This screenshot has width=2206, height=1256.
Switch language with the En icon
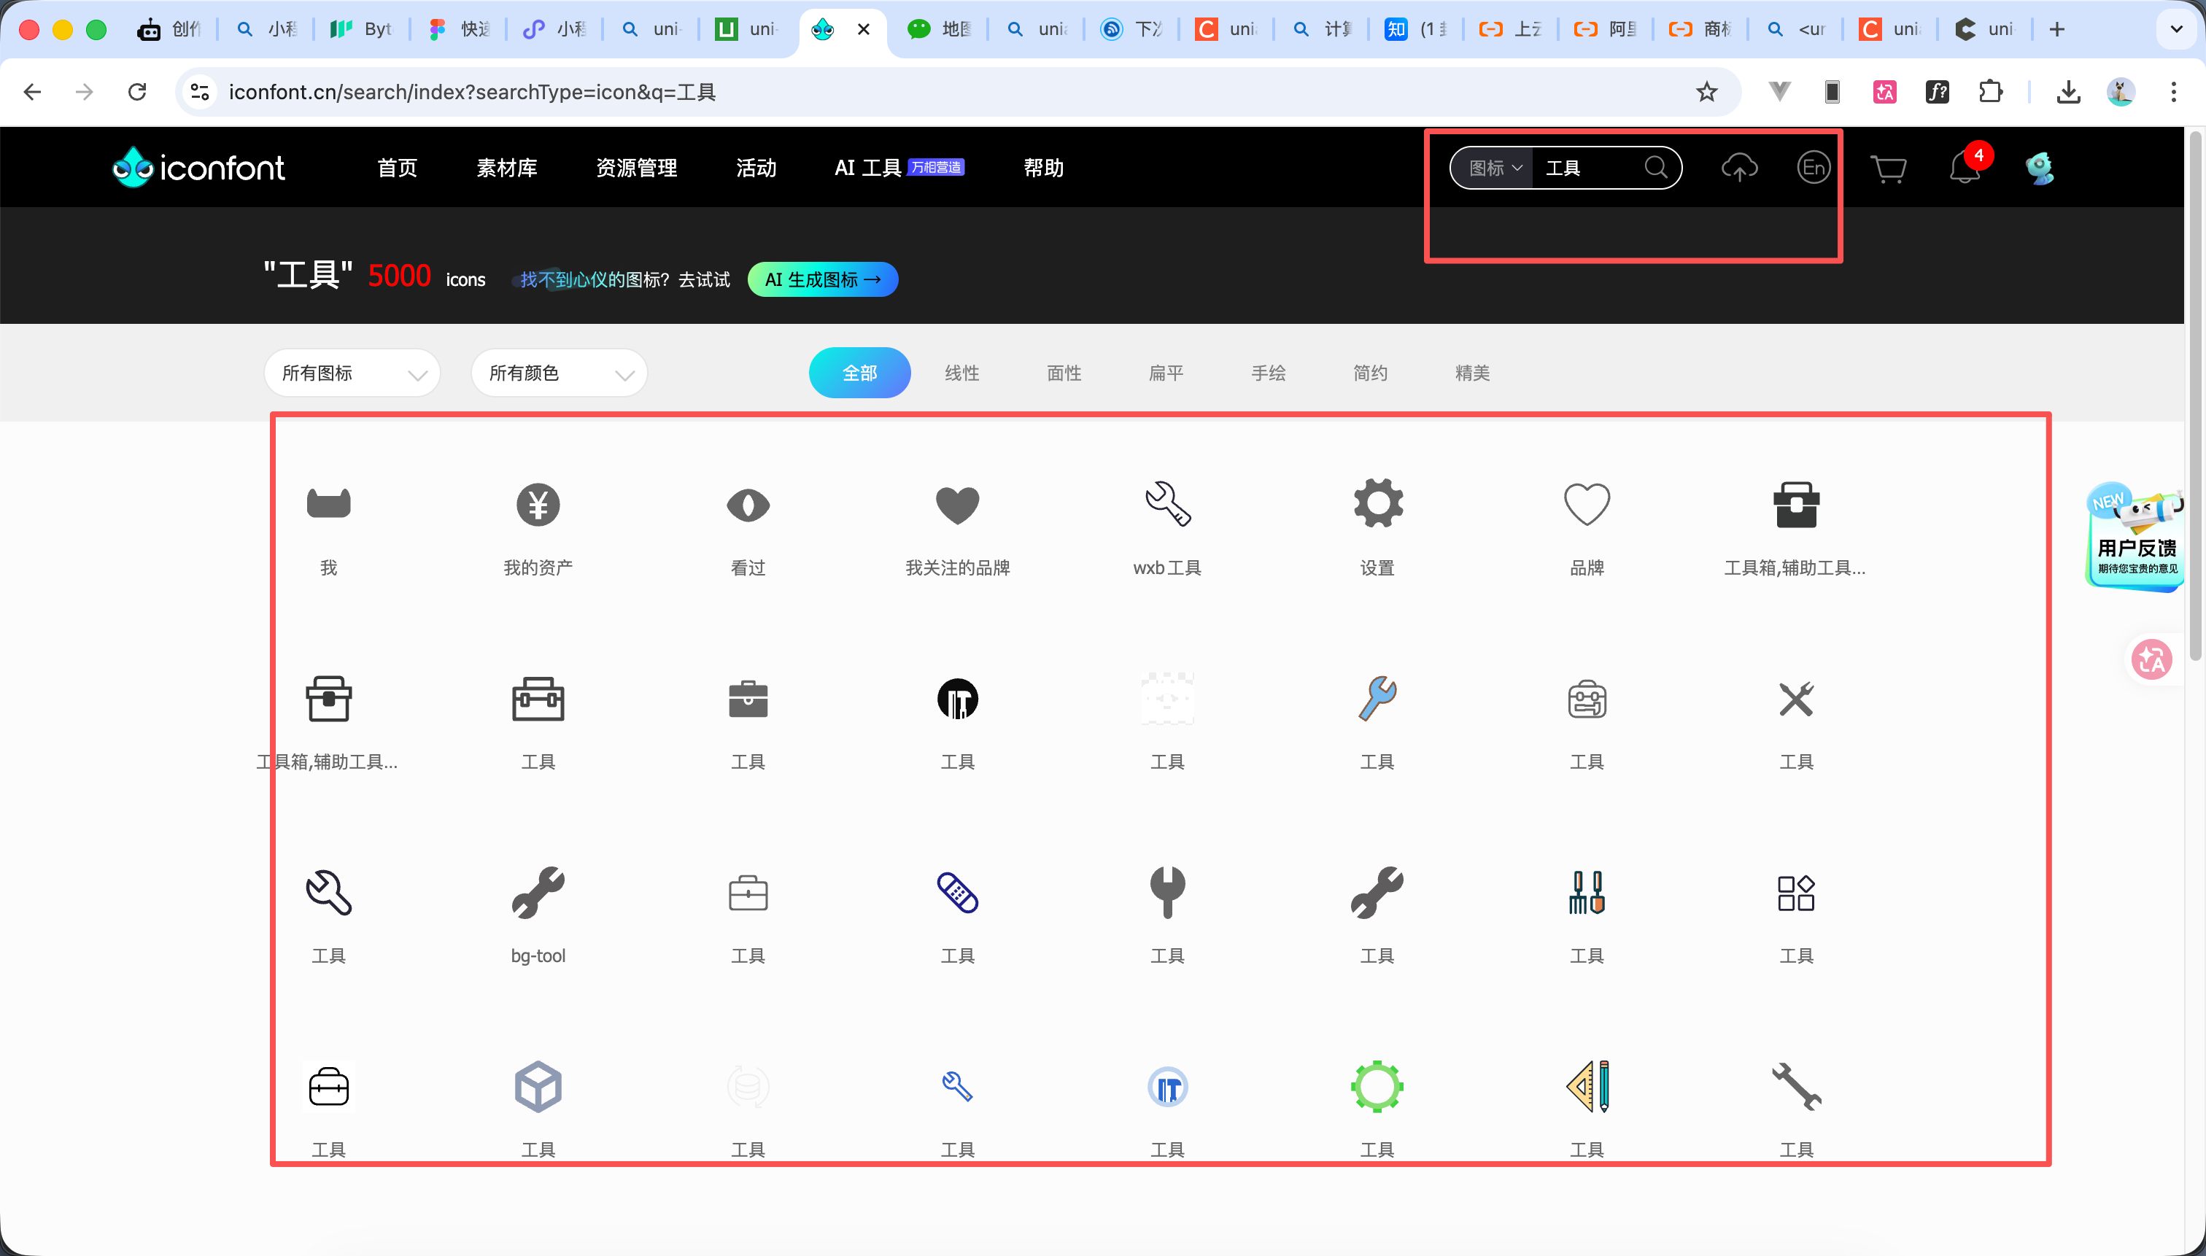(x=1814, y=167)
